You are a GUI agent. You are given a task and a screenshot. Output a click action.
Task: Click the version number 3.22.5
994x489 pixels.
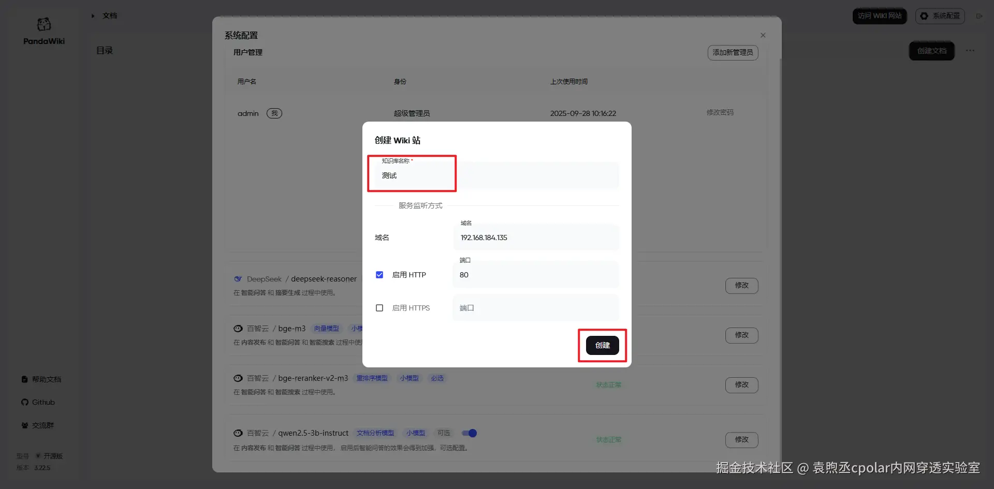click(x=42, y=468)
